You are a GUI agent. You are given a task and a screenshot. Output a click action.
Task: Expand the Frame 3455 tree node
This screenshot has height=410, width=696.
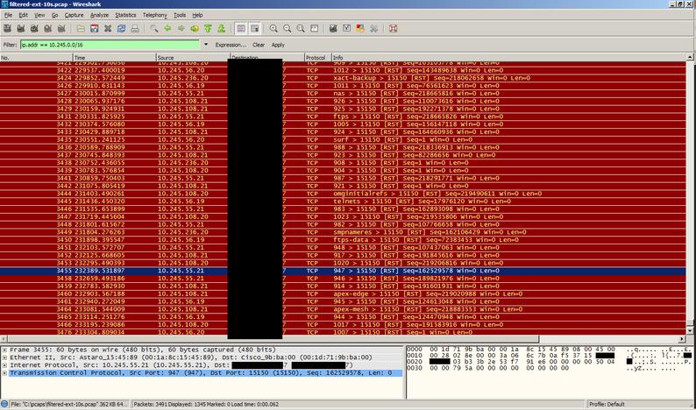pos(4,350)
